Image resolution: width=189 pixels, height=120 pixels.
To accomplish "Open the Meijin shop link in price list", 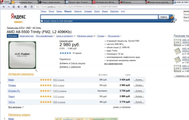I will [x=11, y=80].
